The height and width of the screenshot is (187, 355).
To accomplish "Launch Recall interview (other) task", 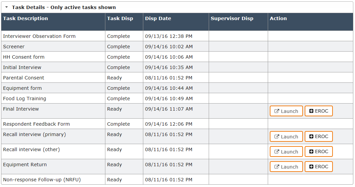I will pos(286,152).
